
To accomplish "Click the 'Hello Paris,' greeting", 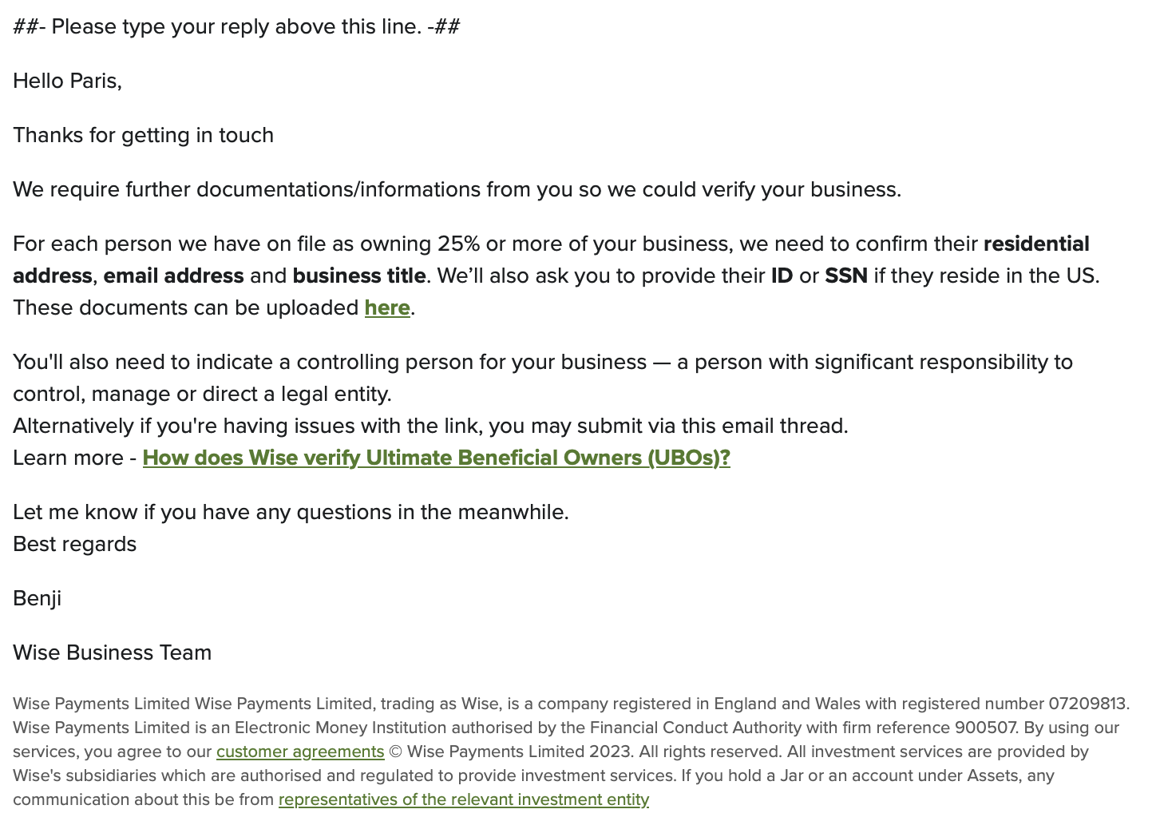I will click(67, 81).
